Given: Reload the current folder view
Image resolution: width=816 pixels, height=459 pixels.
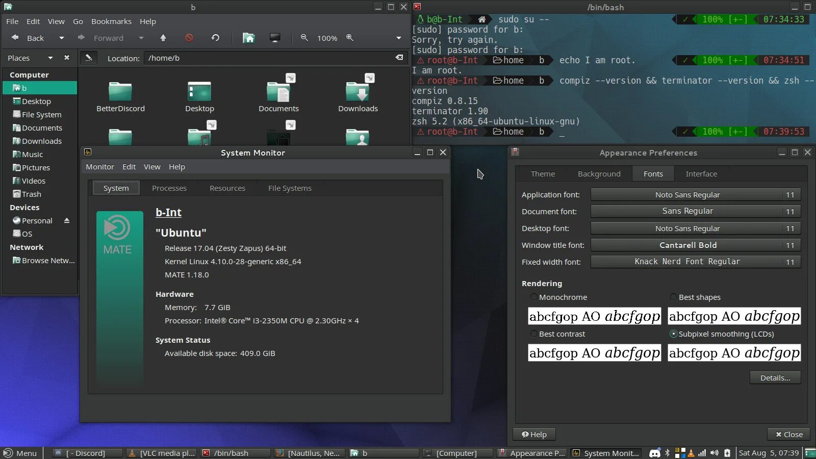Looking at the screenshot, I should coord(215,38).
